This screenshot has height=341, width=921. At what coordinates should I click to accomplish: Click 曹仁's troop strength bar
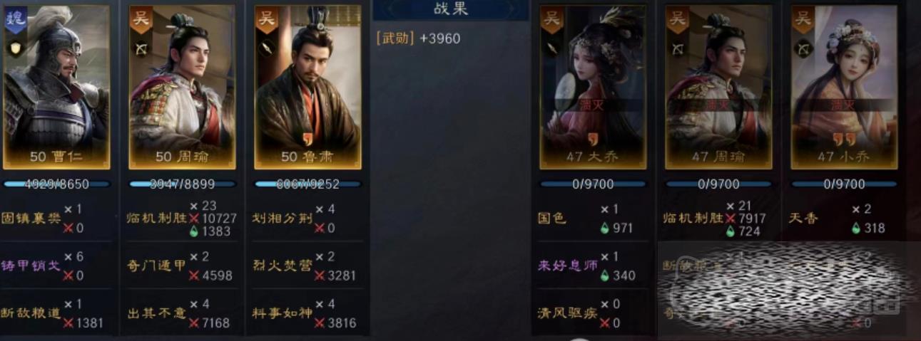56,184
